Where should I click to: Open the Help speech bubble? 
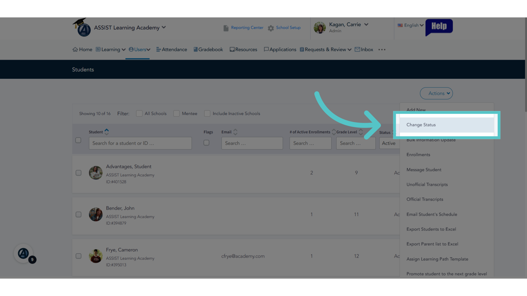[439, 27]
